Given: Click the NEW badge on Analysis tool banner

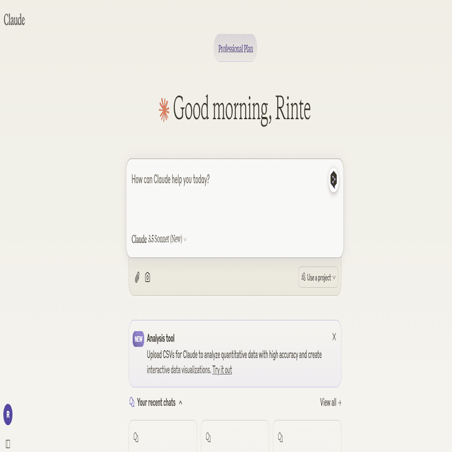Looking at the screenshot, I should click(x=138, y=338).
